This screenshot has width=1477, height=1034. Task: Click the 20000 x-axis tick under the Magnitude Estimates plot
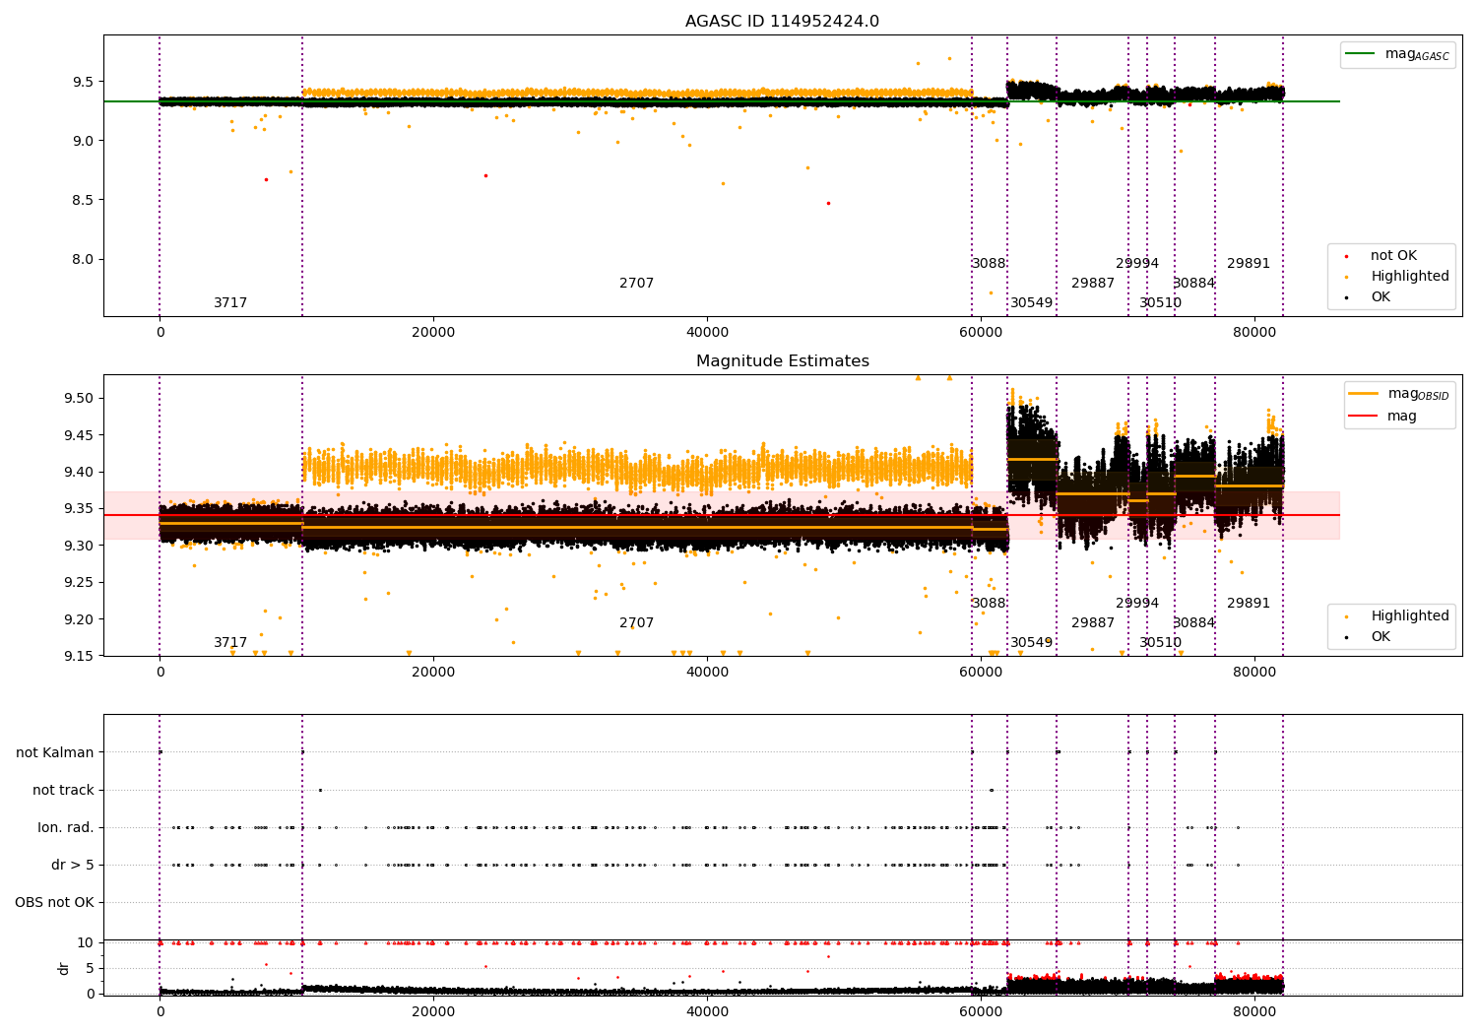point(433,673)
